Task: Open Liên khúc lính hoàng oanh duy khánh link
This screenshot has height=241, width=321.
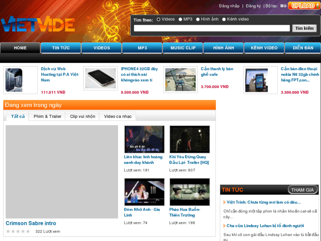Action: coord(143,160)
